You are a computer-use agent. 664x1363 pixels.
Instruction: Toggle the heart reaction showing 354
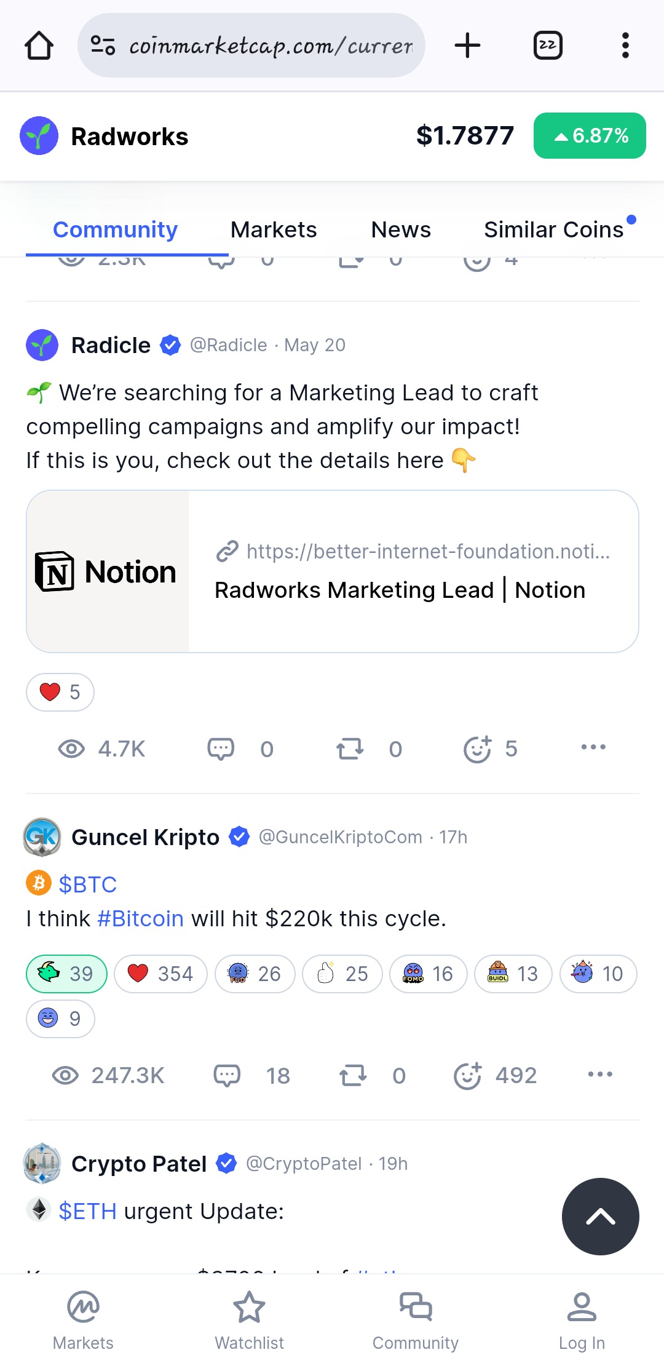(160, 974)
